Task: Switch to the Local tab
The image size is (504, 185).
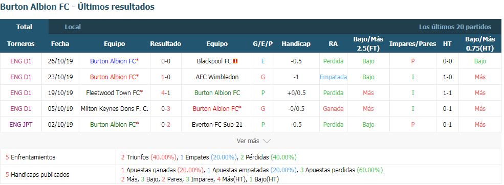Action: [x=73, y=27]
